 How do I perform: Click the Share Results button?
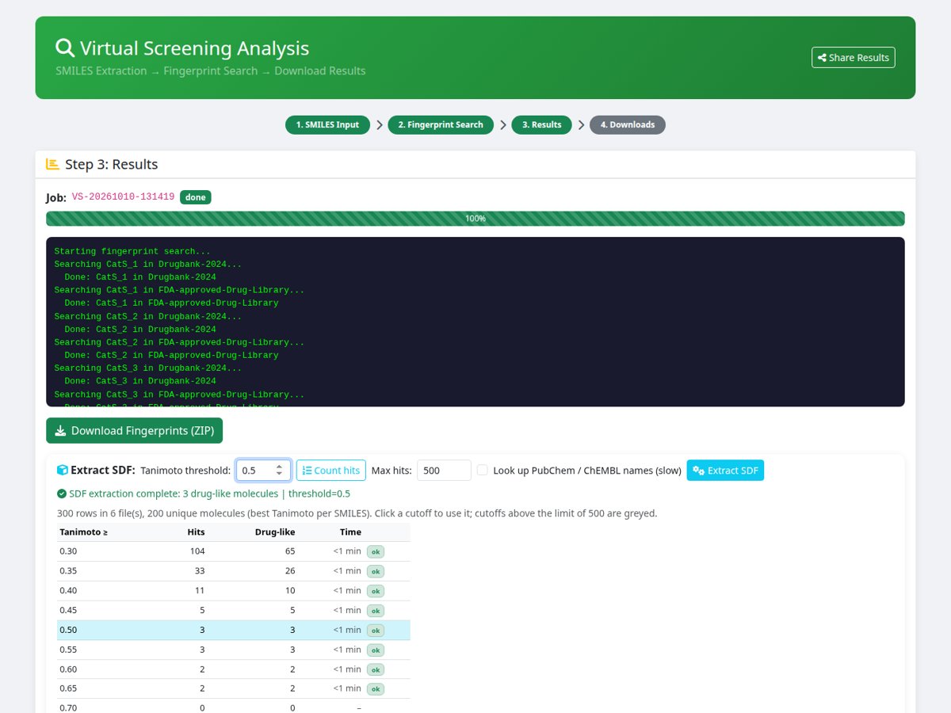pyautogui.click(x=853, y=58)
